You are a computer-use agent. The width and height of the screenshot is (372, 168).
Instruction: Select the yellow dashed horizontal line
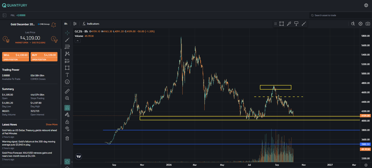click(x=278, y=97)
